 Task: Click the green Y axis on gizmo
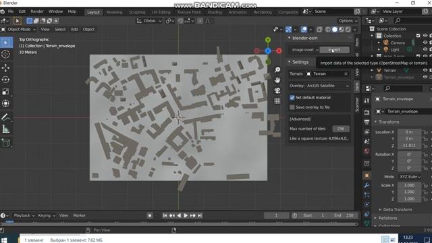click(x=268, y=40)
